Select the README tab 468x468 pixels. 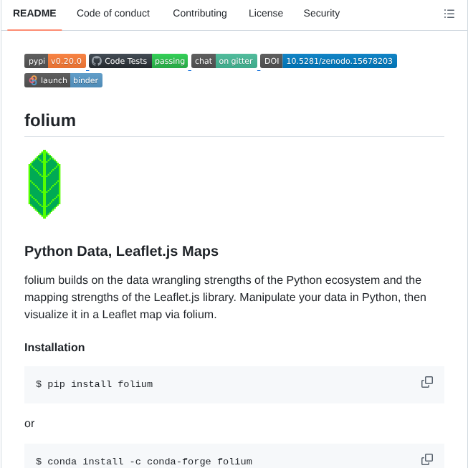pyautogui.click(x=34, y=14)
